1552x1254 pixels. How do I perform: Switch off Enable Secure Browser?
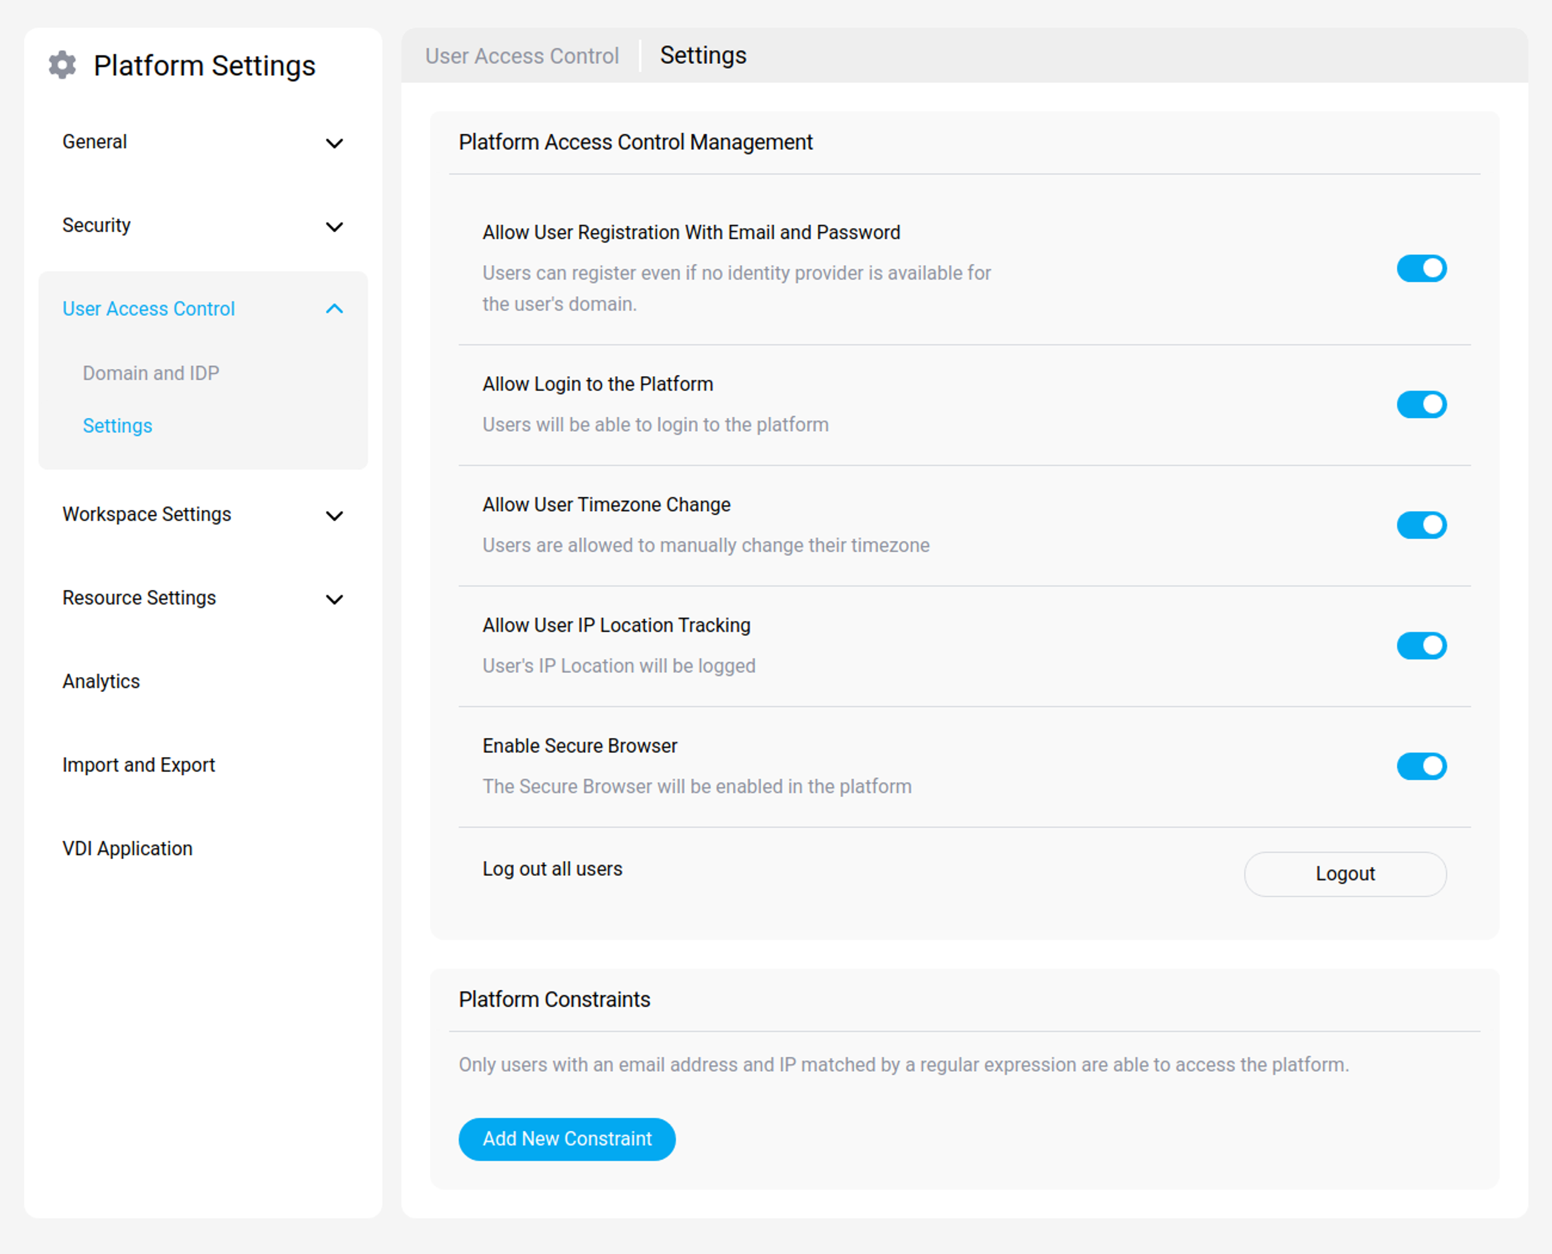click(1420, 766)
